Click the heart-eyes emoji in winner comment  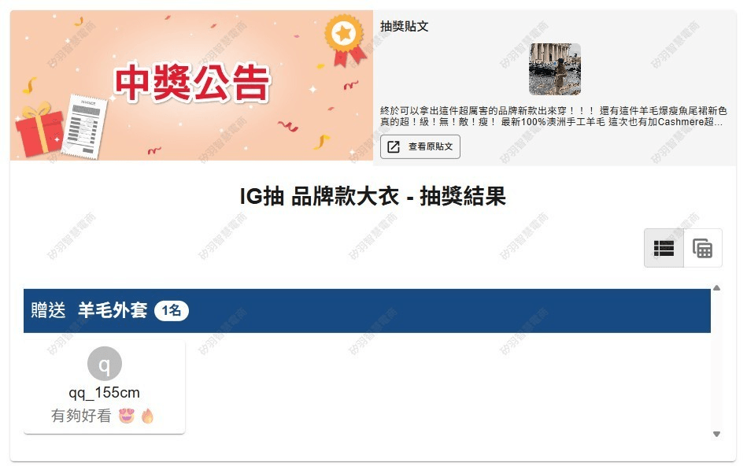coord(127,416)
